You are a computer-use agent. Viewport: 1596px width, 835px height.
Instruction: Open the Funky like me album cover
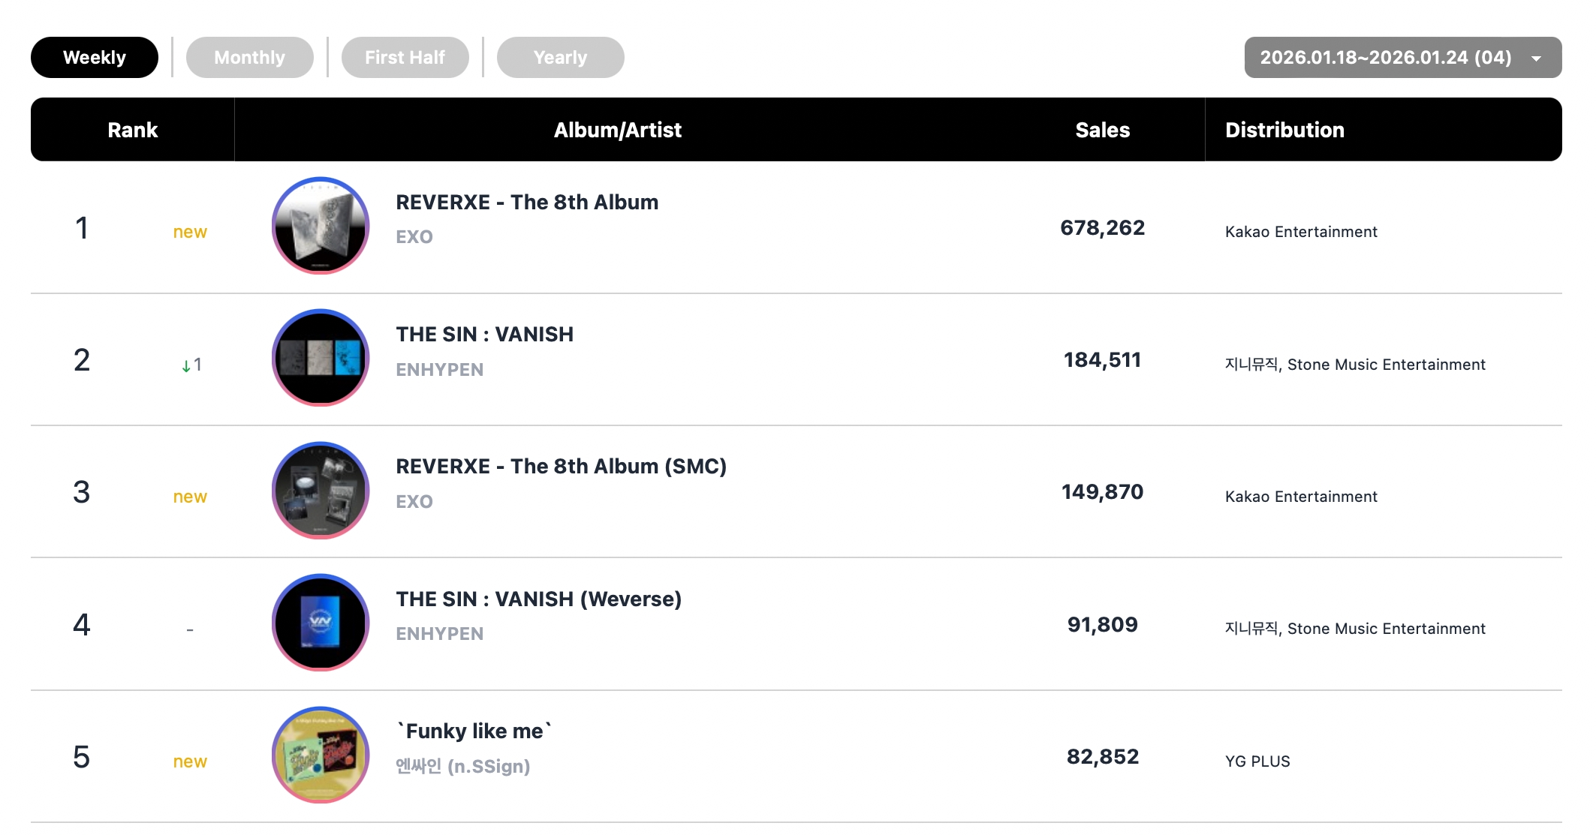321,755
